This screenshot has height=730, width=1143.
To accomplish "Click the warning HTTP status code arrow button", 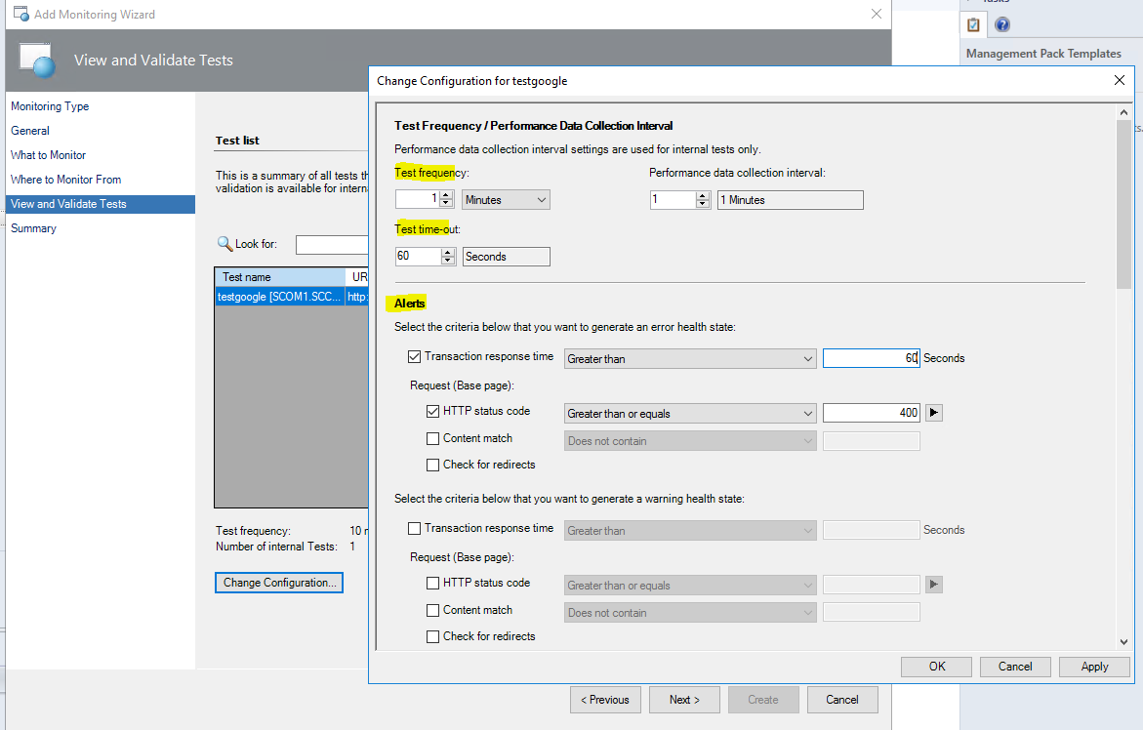I will click(934, 585).
